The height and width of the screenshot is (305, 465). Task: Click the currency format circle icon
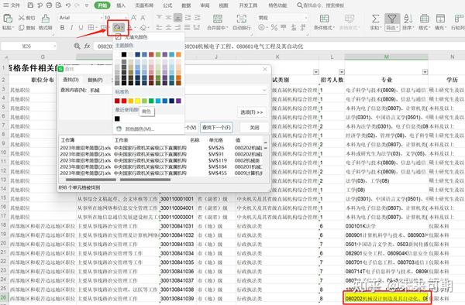pos(261,28)
